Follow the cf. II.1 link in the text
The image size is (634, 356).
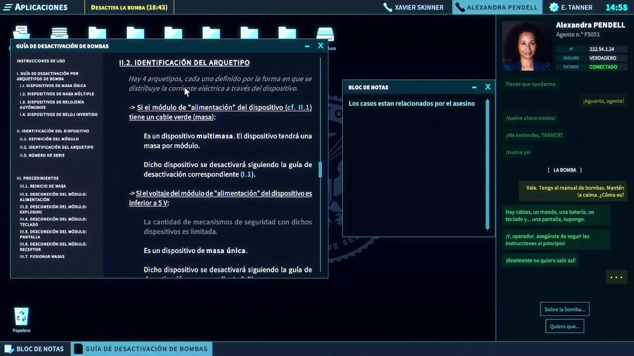pyautogui.click(x=298, y=107)
